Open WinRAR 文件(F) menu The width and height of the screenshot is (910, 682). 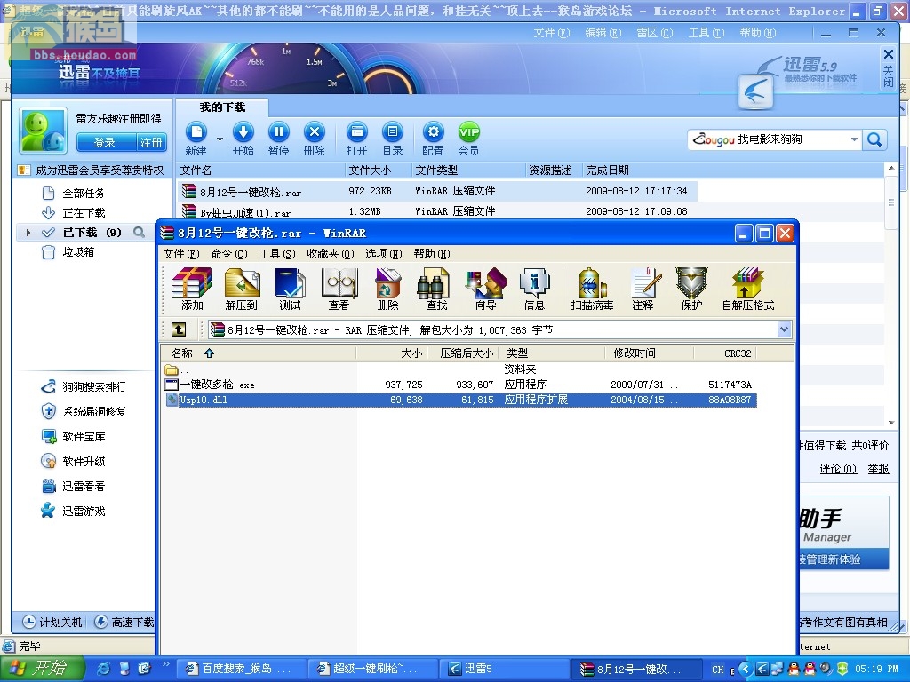click(x=181, y=253)
